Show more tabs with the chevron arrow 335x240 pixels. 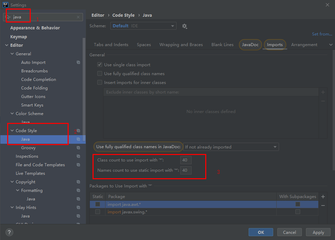tap(331, 45)
